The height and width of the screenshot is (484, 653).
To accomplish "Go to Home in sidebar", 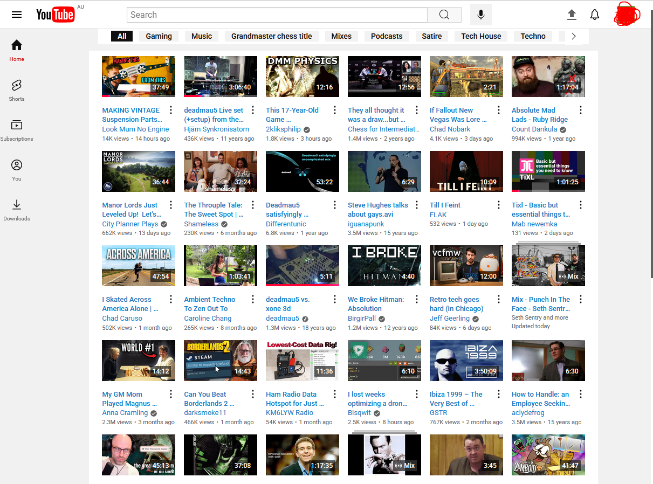I will (x=17, y=51).
